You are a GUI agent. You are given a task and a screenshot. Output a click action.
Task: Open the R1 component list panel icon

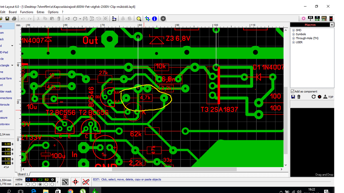(x=310, y=19)
